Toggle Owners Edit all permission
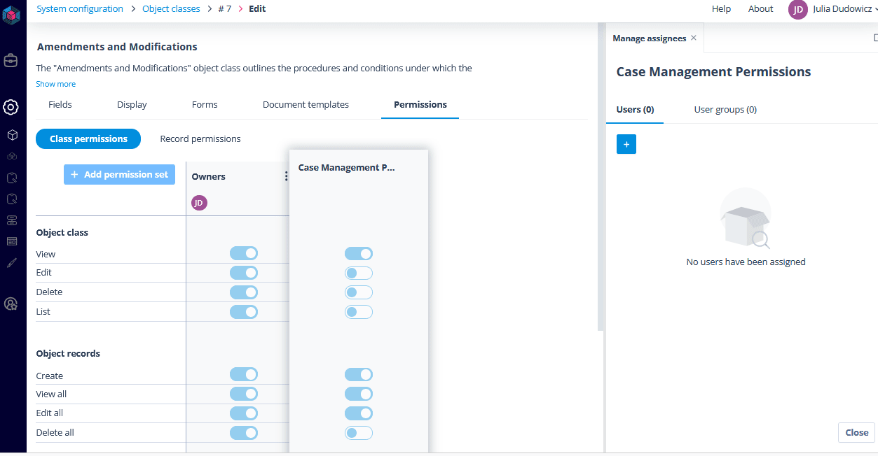 click(244, 413)
